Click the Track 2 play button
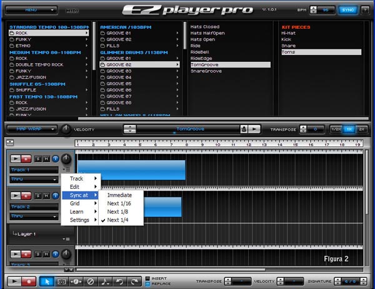375x289 pixels. [16, 196]
